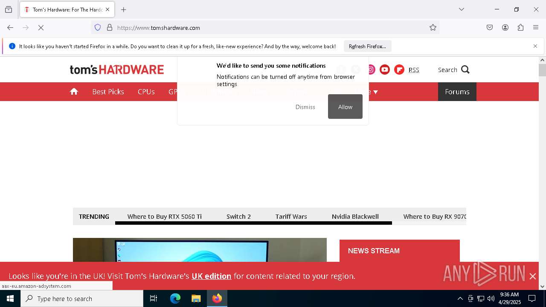Open the Firefox application menu

pyautogui.click(x=536, y=28)
